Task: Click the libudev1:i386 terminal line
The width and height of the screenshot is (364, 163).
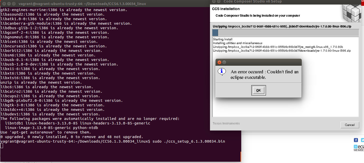Action: point(50,114)
